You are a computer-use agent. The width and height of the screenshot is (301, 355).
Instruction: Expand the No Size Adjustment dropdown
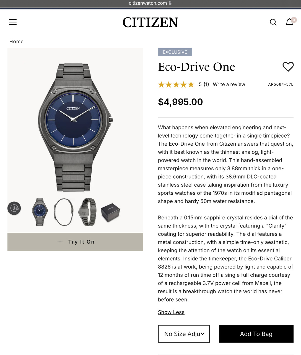[184, 334]
